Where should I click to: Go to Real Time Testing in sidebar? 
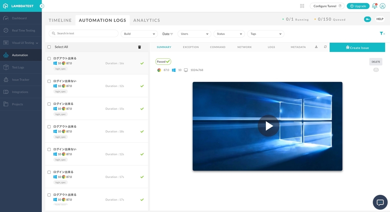coord(21,31)
